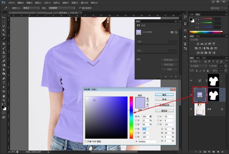Select the Hand tool
The image size is (229, 154).
[4, 96]
